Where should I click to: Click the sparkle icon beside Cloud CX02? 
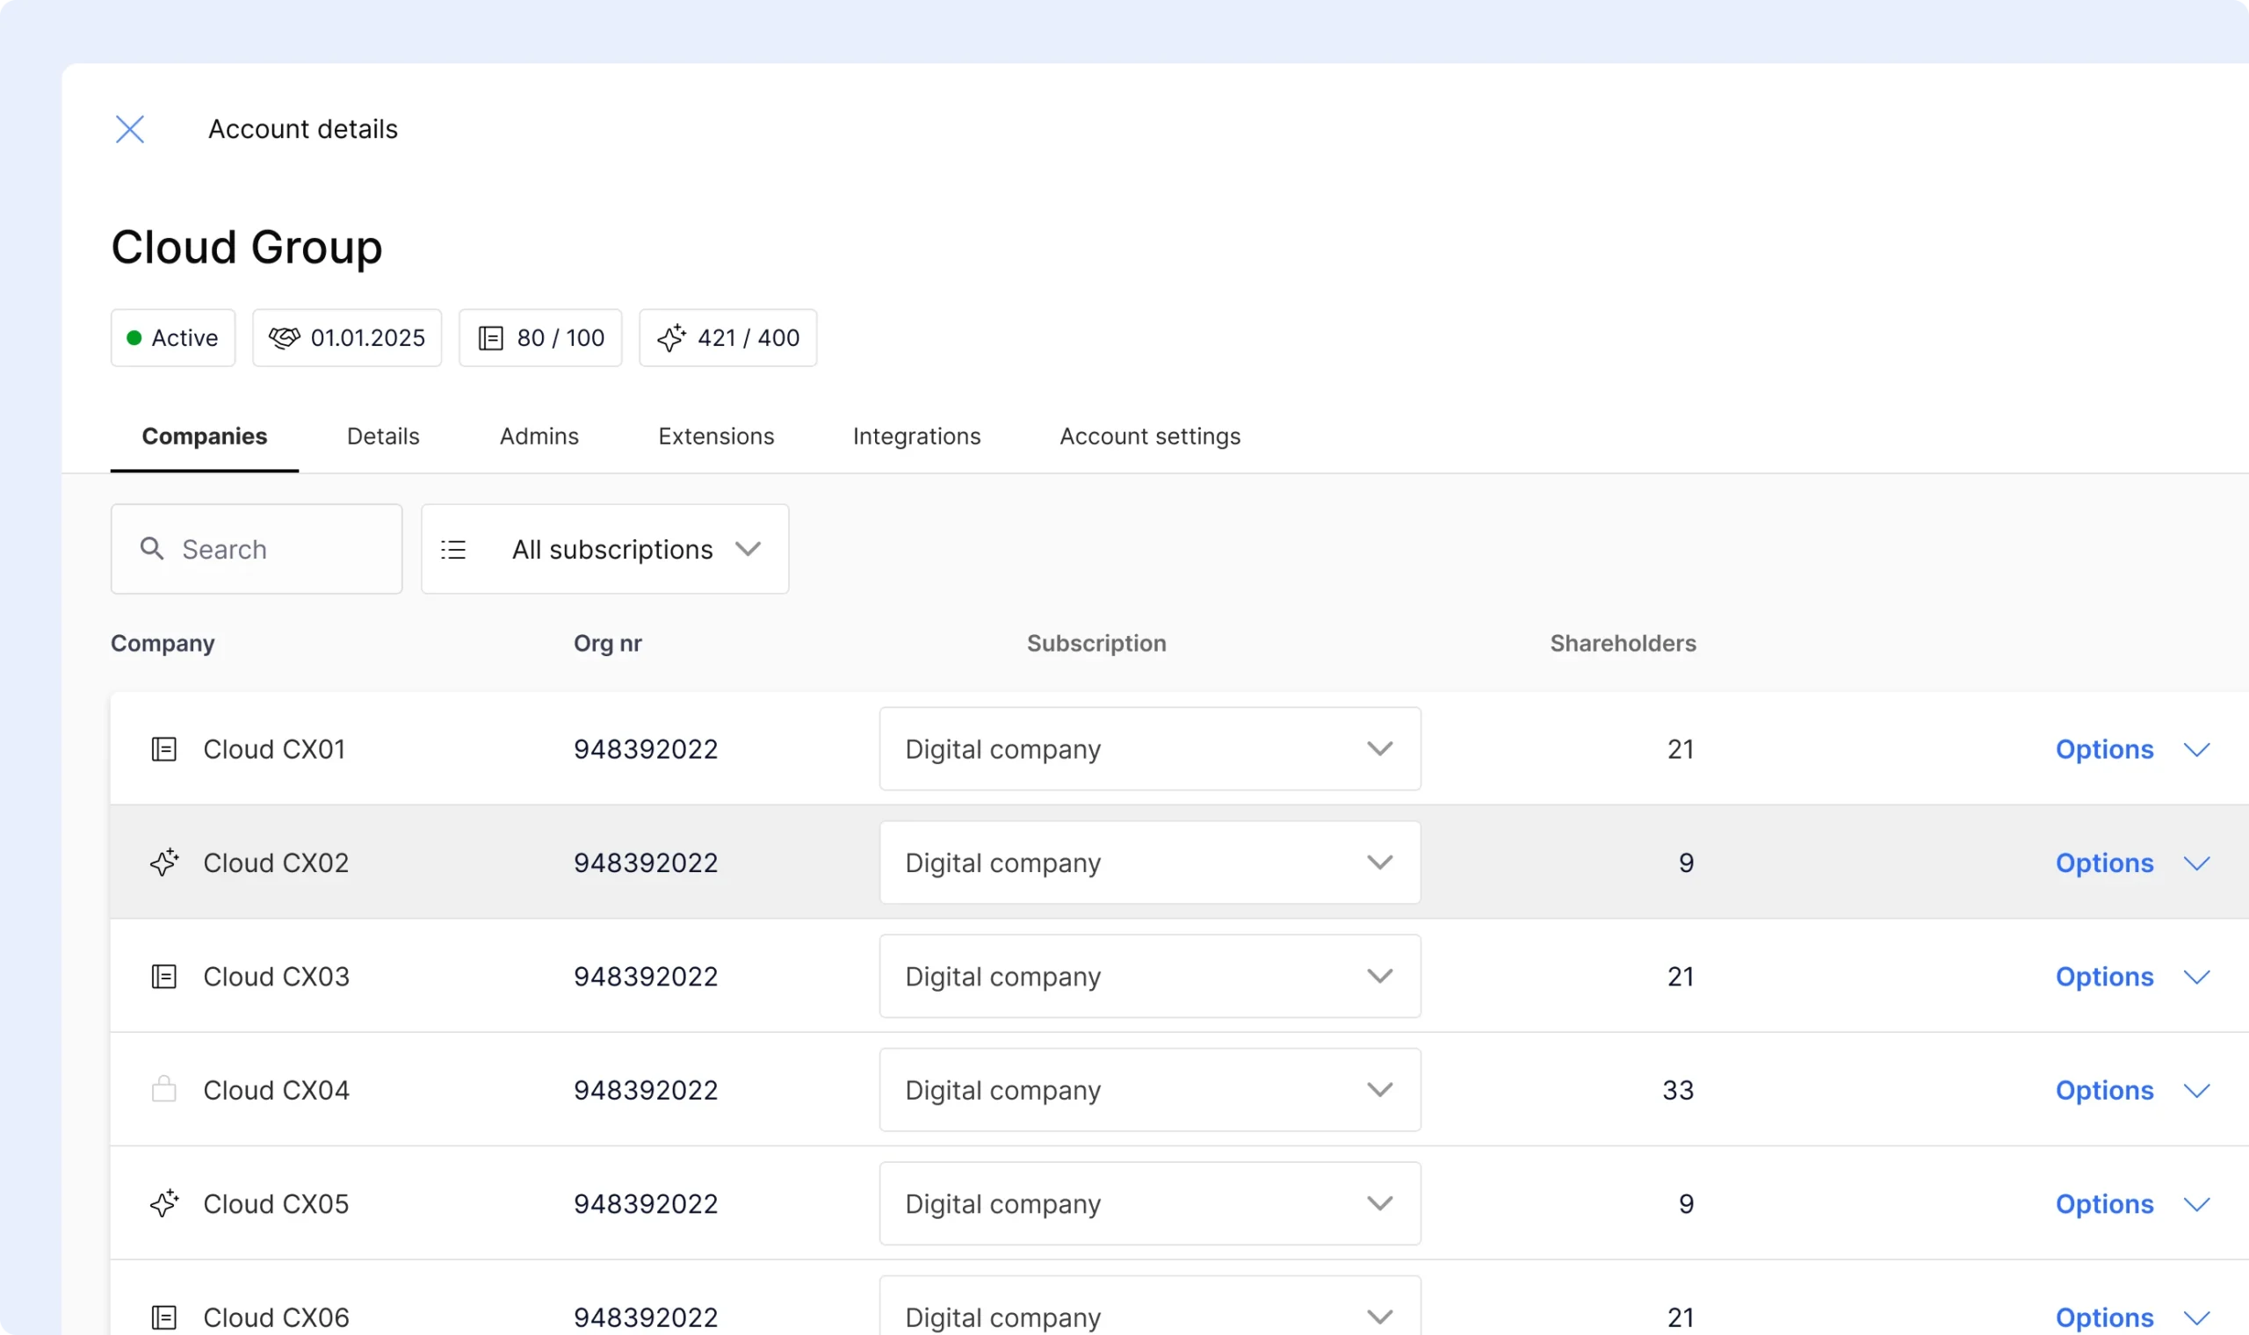(163, 862)
